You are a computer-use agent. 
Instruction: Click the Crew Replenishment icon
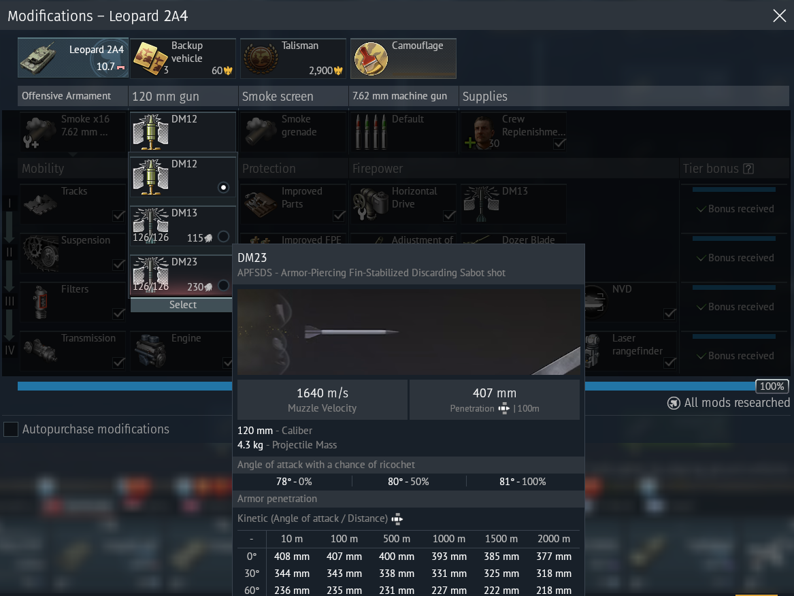point(481,132)
